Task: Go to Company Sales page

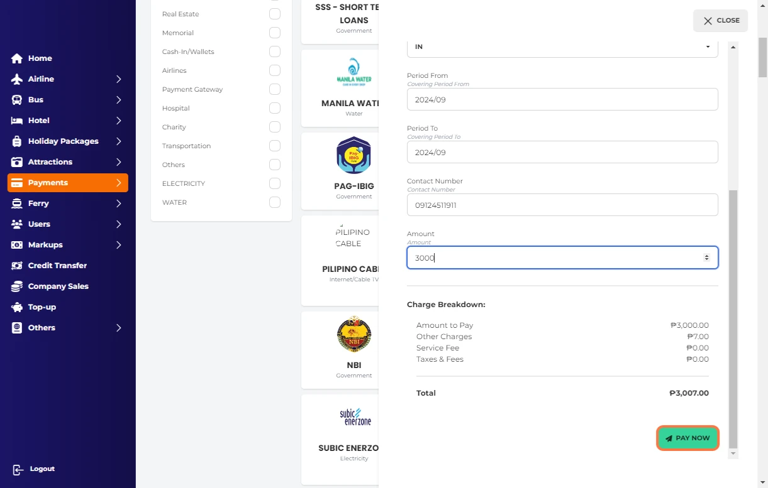Action: 58,286
